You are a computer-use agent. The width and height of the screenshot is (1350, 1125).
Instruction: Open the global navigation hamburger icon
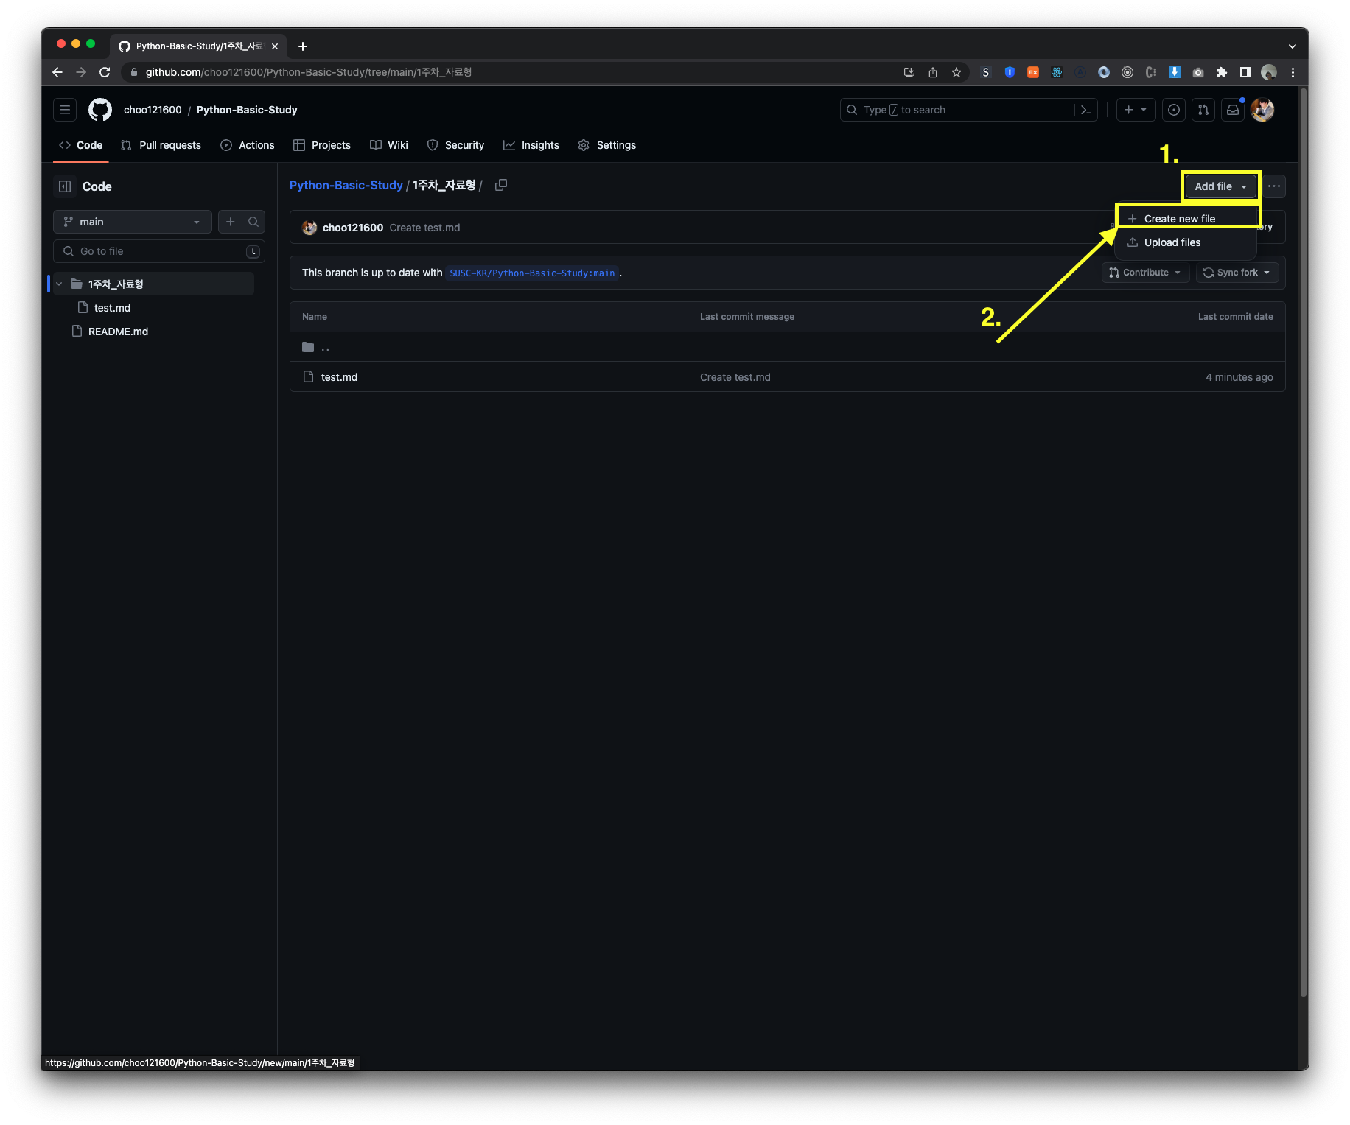(64, 109)
